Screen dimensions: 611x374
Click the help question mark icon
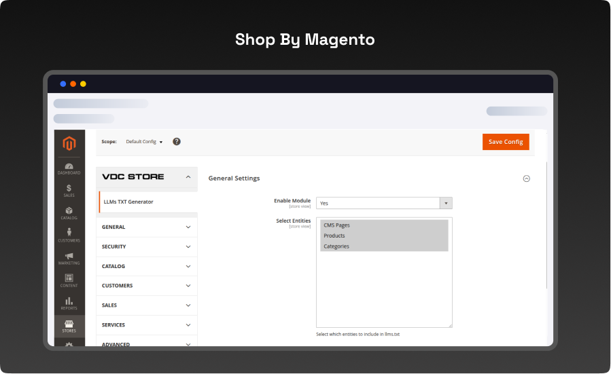[177, 141]
